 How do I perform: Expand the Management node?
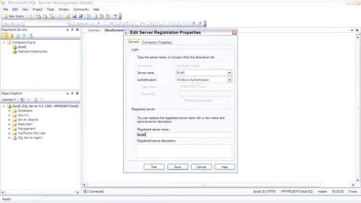click(x=9, y=129)
